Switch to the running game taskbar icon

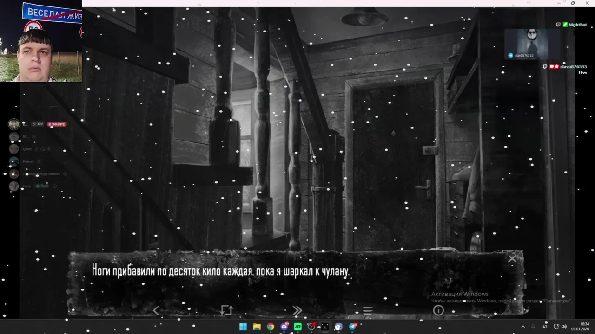[x=325, y=327]
